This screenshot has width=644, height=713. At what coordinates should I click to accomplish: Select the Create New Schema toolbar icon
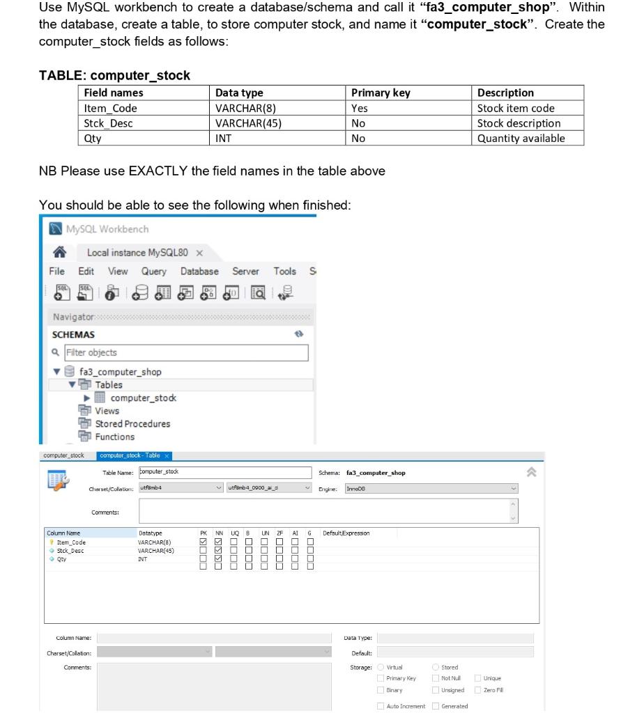[x=139, y=292]
